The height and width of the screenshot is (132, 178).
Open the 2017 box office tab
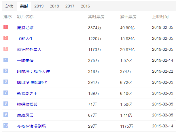[x=70, y=6]
